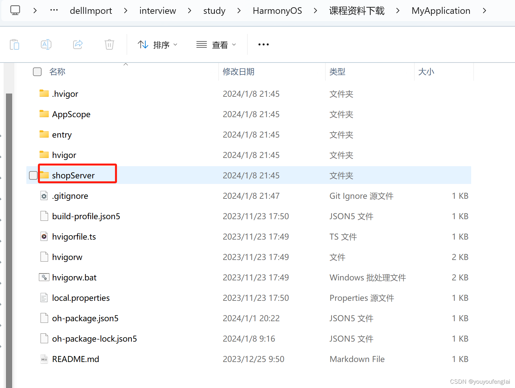515x388 pixels.
Task: Expand the chevron after study
Action: coord(239,11)
